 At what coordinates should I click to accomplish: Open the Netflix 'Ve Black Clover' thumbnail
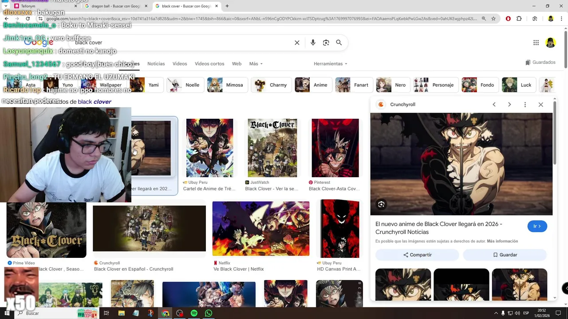click(x=261, y=229)
